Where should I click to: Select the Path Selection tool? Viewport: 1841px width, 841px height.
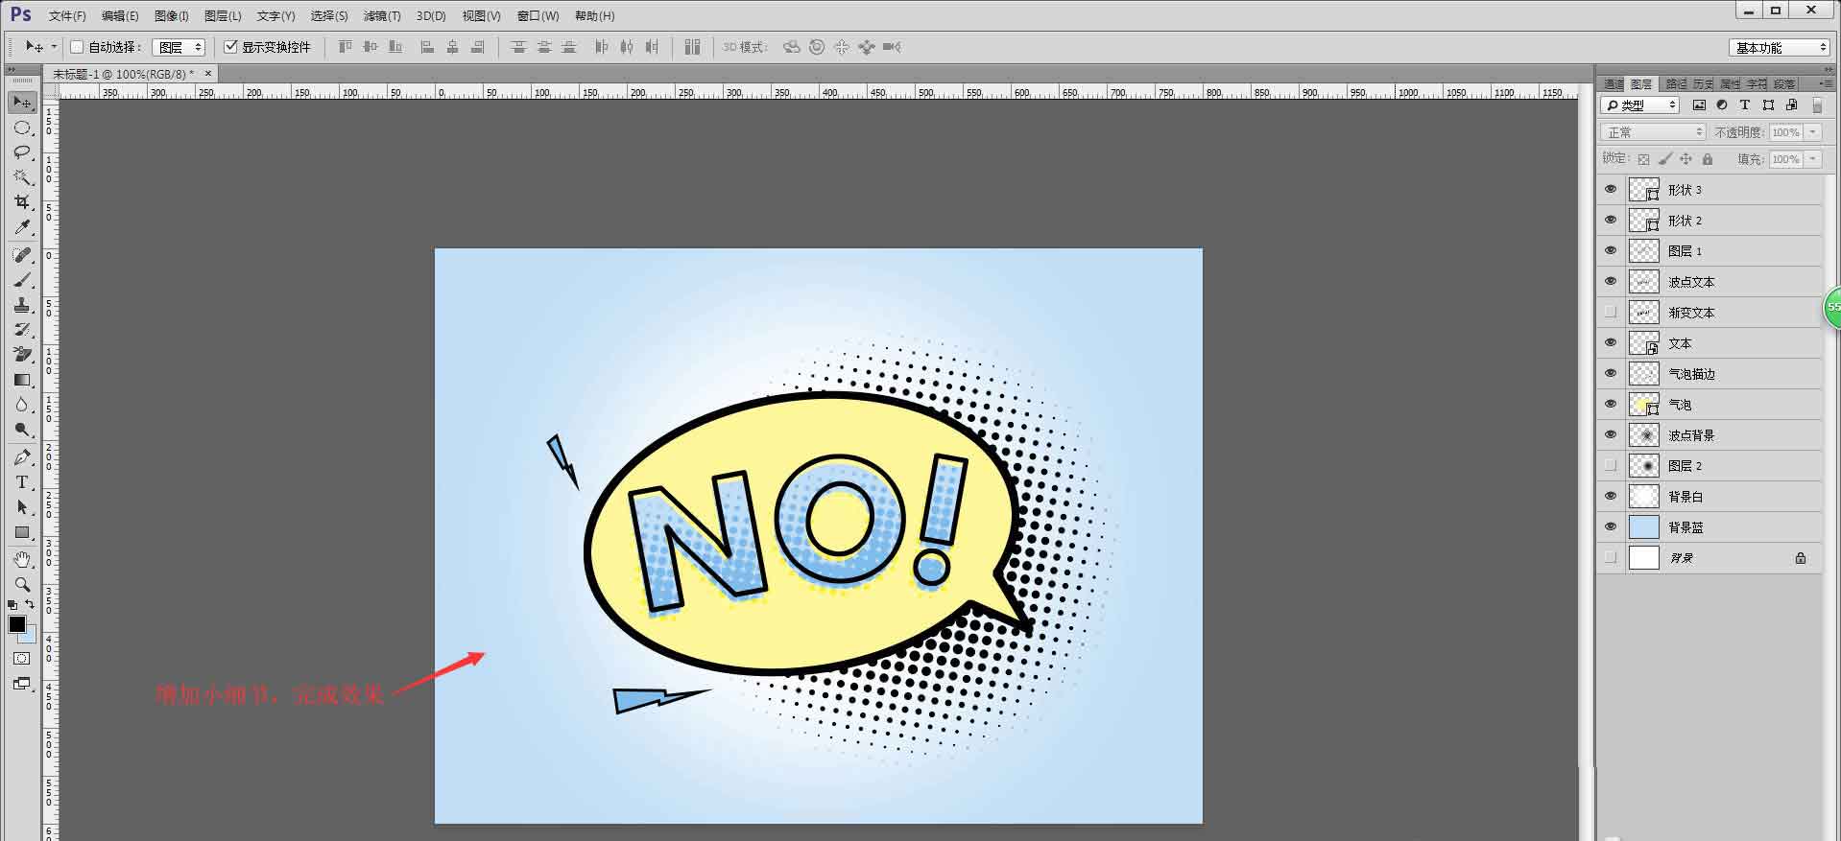[22, 507]
